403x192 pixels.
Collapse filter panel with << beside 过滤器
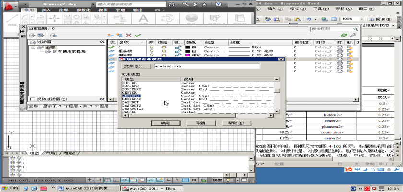[x=102, y=42]
